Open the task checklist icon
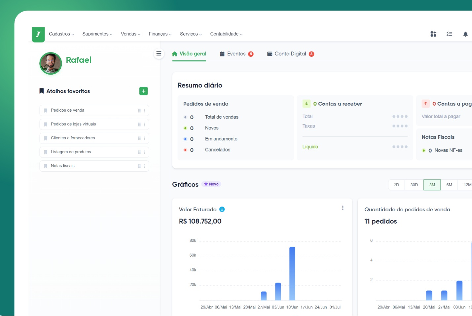 [x=449, y=34]
